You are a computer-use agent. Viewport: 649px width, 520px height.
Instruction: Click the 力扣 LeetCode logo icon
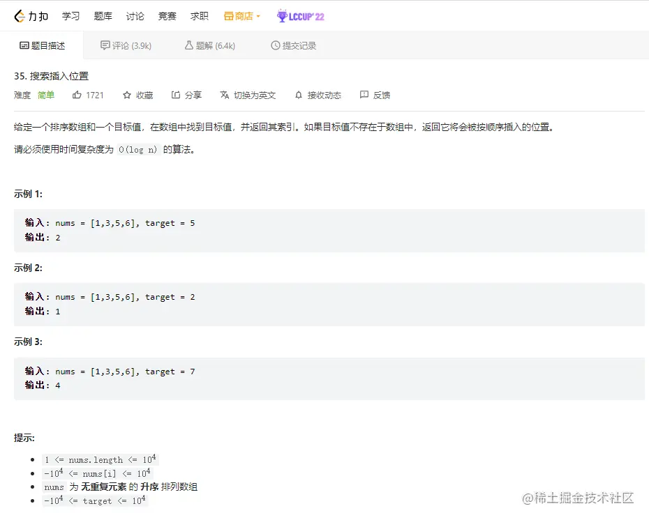(20, 16)
